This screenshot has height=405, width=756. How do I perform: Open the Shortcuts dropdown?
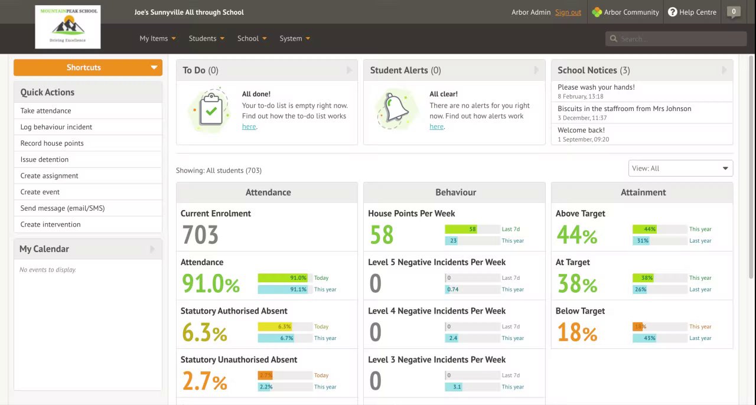point(88,67)
